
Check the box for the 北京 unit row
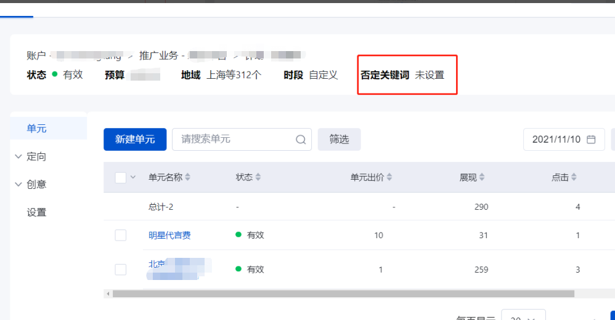pos(120,270)
